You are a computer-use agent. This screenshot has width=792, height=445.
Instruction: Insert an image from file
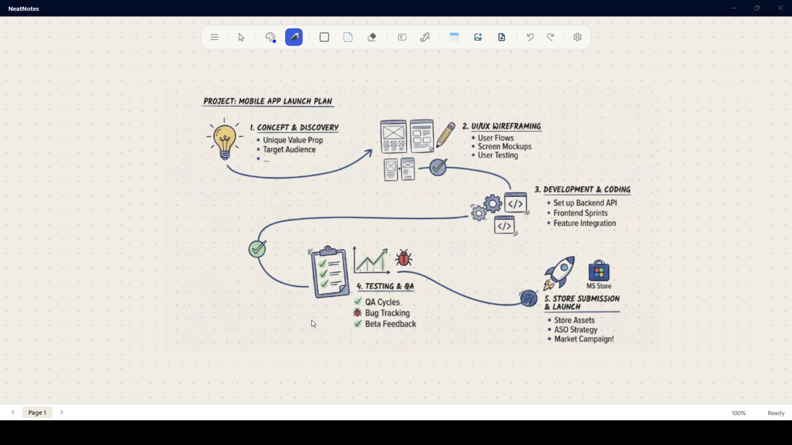(x=478, y=37)
